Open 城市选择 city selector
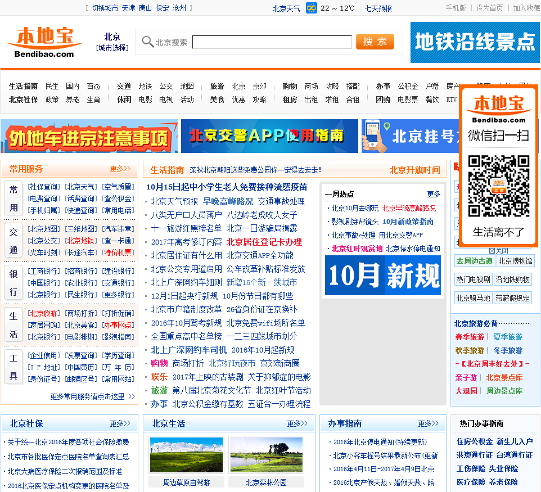This screenshot has width=541, height=492. pos(112,48)
